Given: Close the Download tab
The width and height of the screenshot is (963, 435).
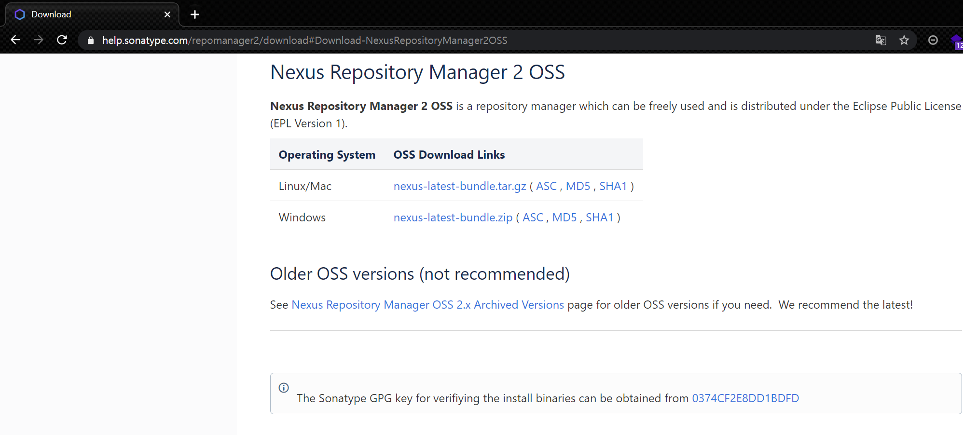Looking at the screenshot, I should point(167,14).
